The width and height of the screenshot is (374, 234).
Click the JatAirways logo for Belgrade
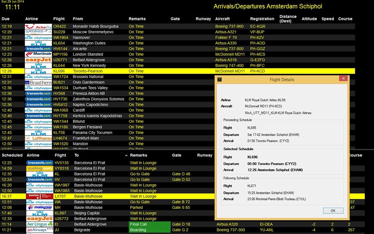(39, 230)
